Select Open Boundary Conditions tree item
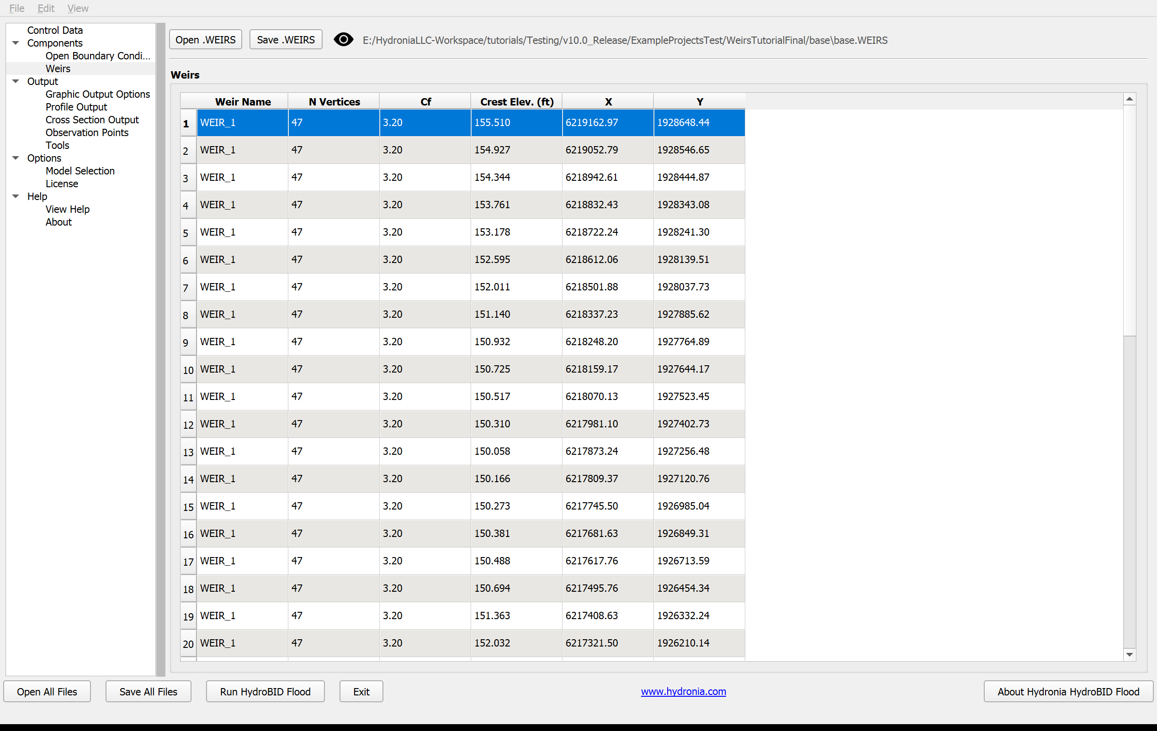This screenshot has width=1157, height=731. tap(98, 56)
